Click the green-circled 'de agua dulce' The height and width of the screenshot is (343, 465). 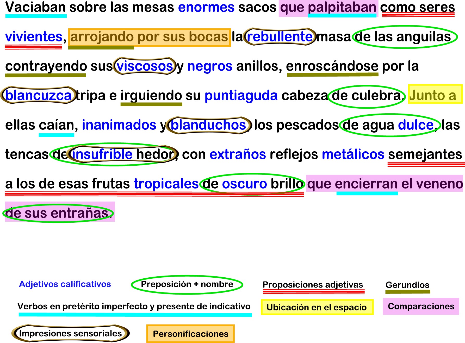(390, 125)
